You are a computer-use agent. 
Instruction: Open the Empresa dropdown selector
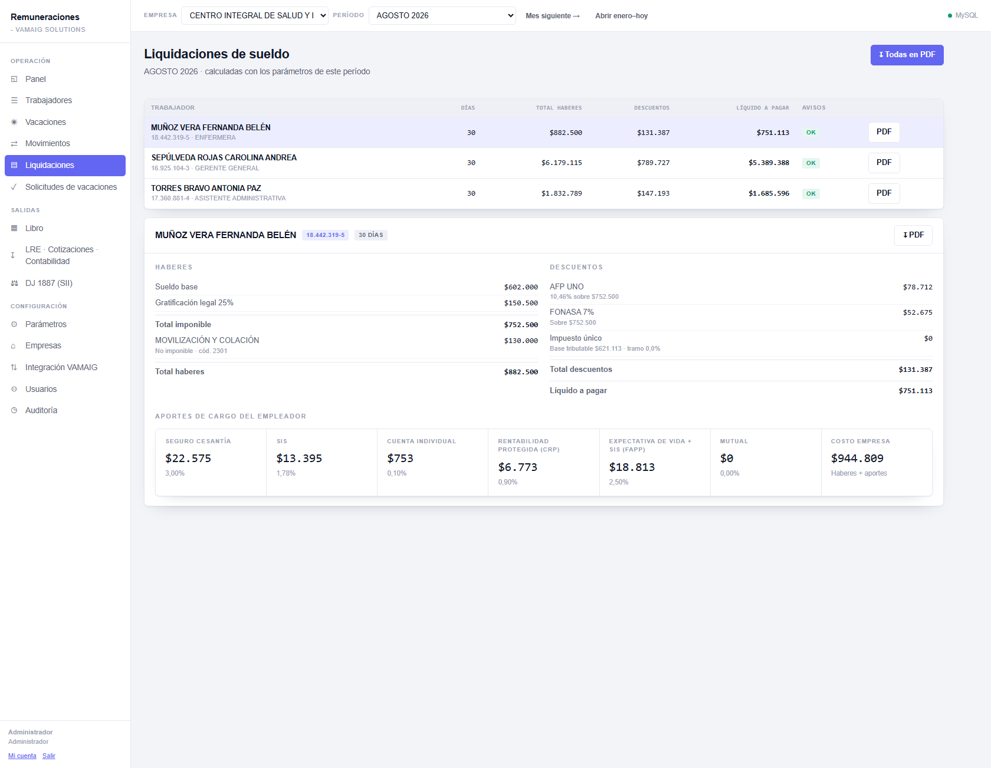[x=255, y=15]
